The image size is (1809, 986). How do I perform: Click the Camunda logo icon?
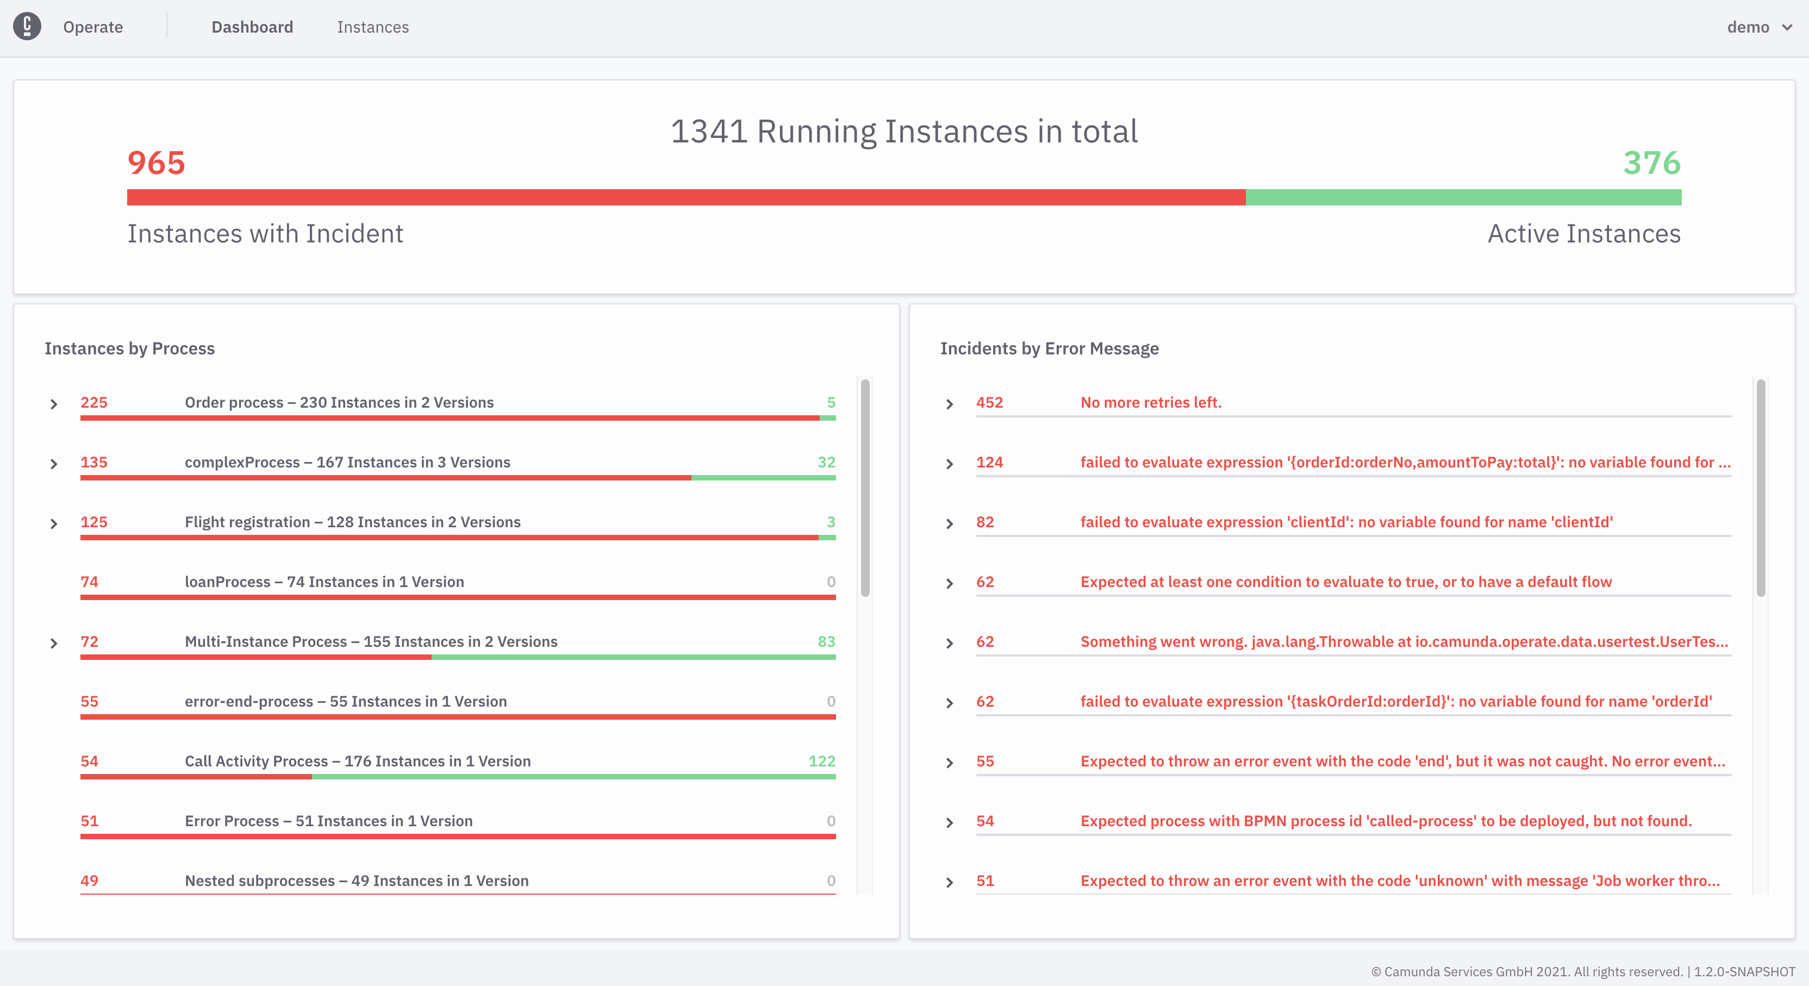tap(27, 27)
